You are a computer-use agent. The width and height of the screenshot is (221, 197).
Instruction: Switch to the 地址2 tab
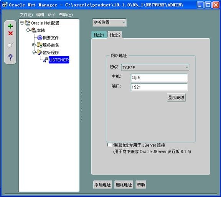(115, 35)
